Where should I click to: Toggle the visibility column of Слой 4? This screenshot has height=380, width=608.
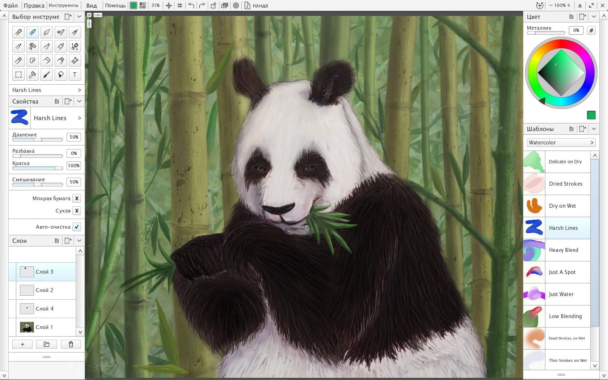pyautogui.click(x=13, y=309)
